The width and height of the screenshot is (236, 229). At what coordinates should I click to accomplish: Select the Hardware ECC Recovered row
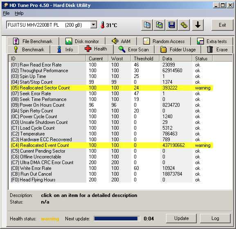coord(112,140)
